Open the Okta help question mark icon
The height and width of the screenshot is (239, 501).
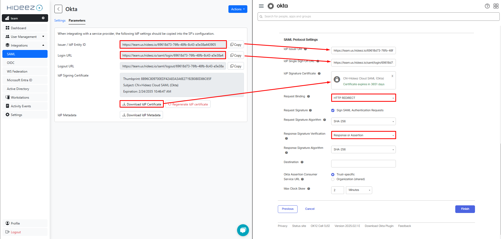tap(487, 6)
